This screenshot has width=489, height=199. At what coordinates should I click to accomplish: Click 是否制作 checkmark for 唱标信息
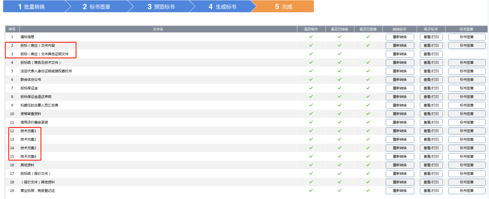pos(311,37)
